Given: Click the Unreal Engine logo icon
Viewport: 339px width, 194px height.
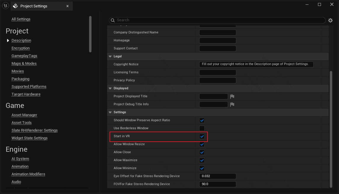Looking at the screenshot, I should (x=6, y=6).
